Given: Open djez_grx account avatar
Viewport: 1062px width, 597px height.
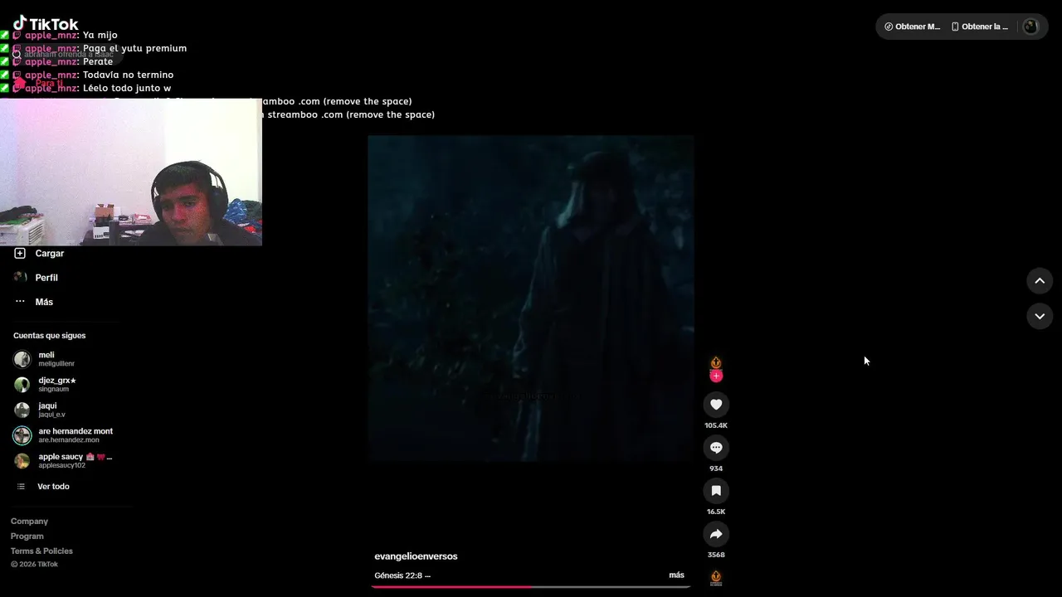Looking at the screenshot, I should (22, 385).
